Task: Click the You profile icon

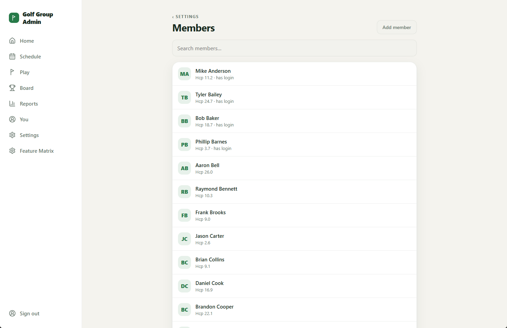Action: coord(12,119)
